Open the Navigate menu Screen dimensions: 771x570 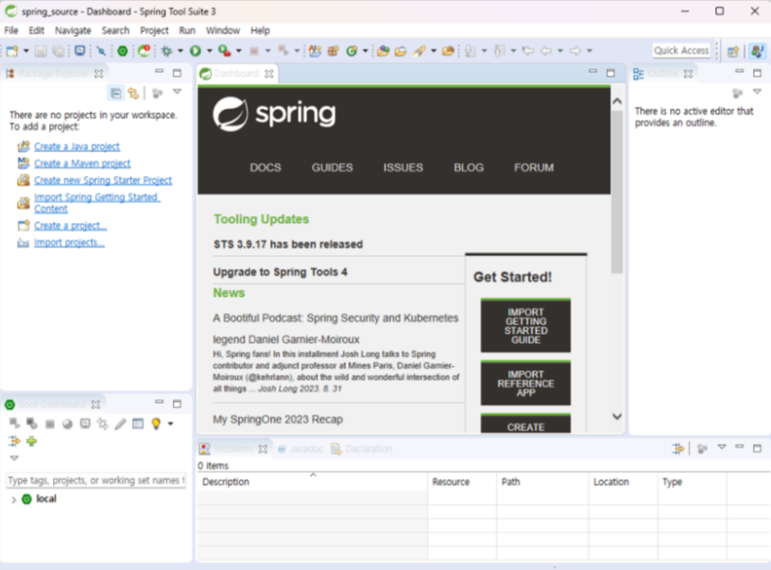point(73,30)
